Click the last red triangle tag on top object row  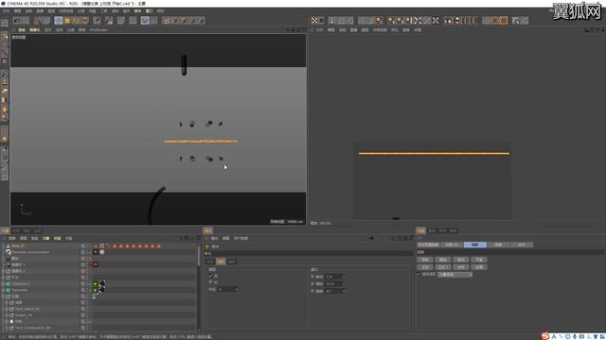click(158, 246)
